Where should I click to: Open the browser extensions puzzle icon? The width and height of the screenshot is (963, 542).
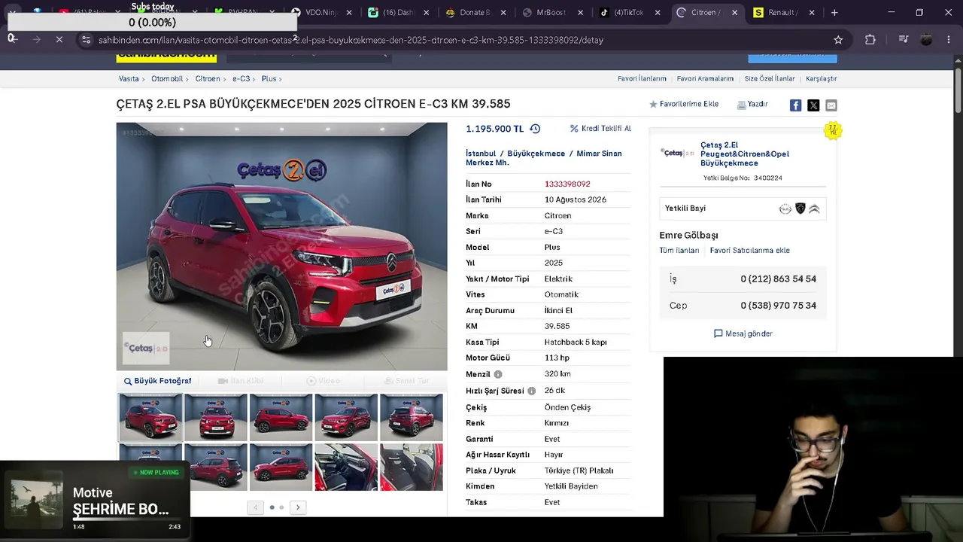click(870, 40)
